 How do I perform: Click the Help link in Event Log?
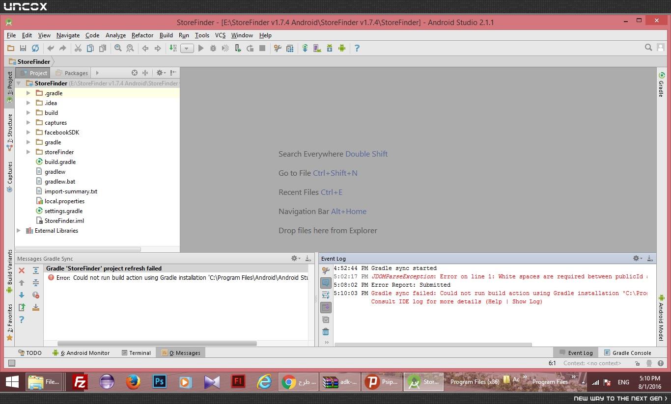[494, 301]
